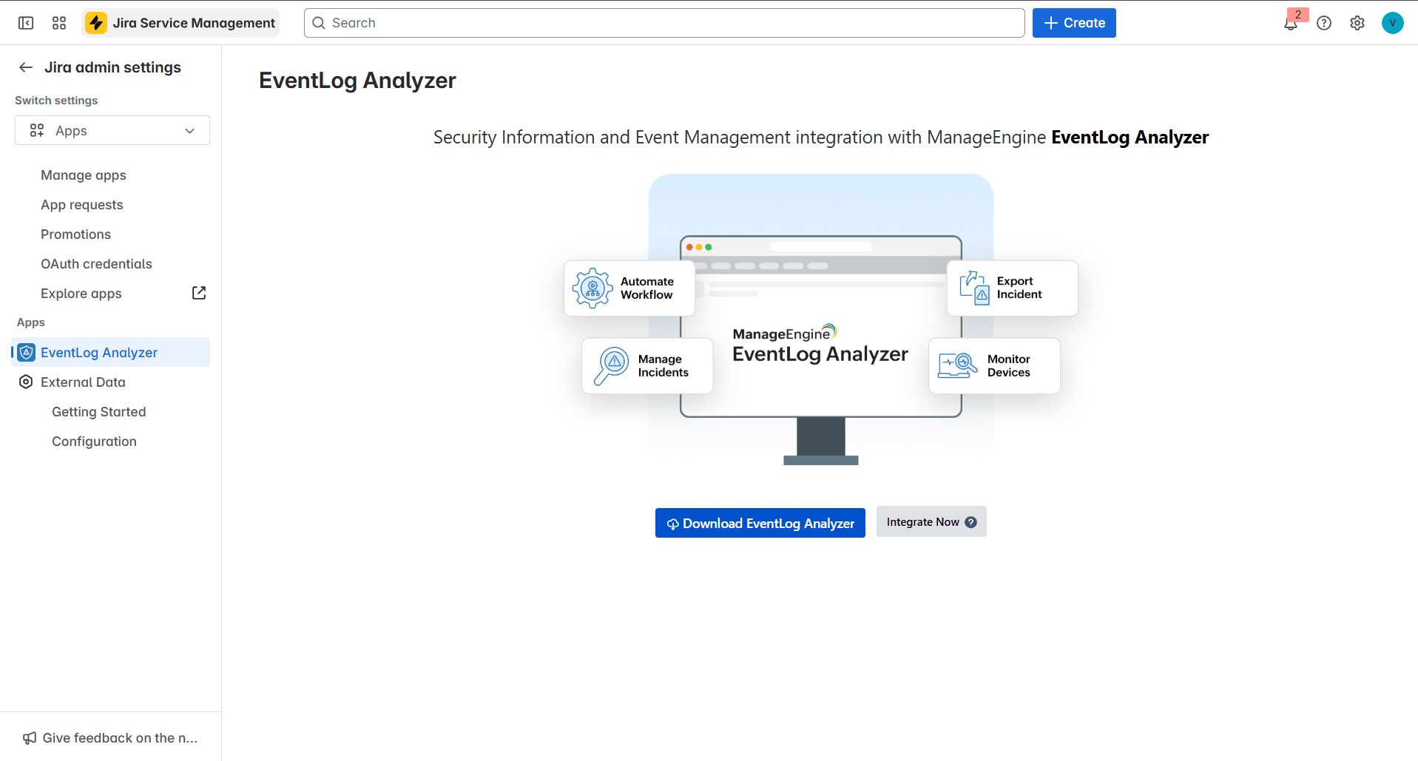Click the Monitor Devices card text
1418x761 pixels.
1009,365
